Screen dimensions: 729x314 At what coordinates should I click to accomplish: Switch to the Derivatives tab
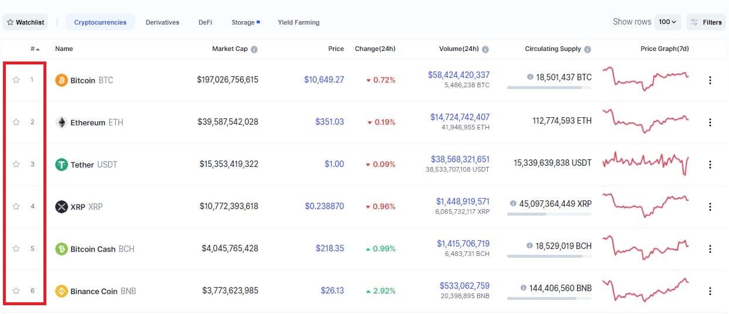[x=163, y=22]
